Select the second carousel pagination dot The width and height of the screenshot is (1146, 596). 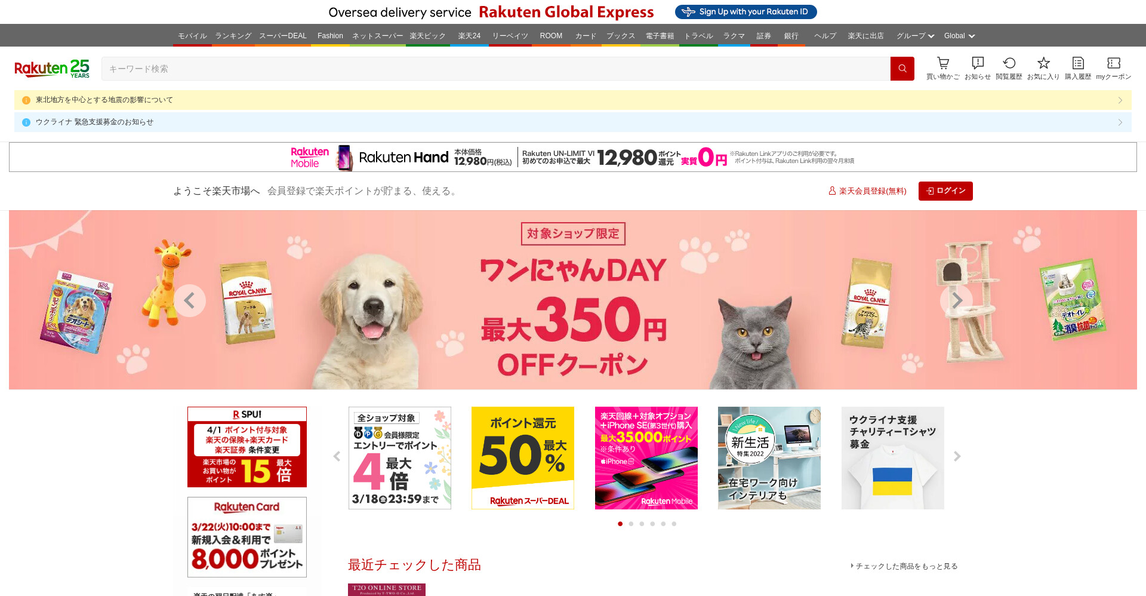click(631, 524)
